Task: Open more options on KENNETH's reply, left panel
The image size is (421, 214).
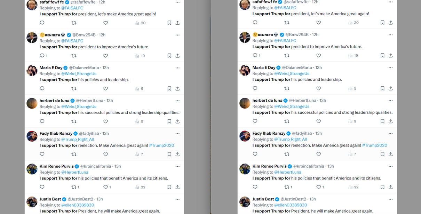Action: pos(177,35)
